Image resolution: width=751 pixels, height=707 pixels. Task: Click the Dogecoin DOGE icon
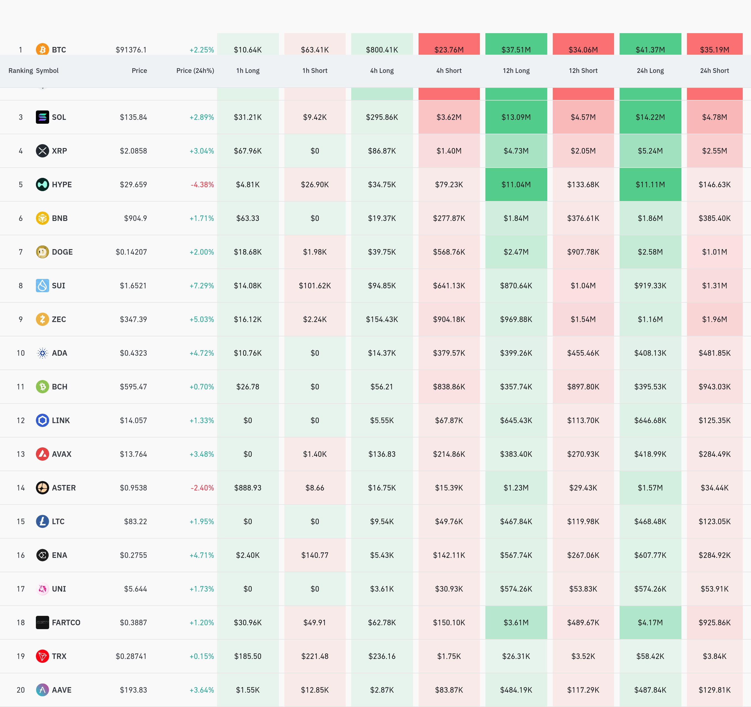(42, 252)
